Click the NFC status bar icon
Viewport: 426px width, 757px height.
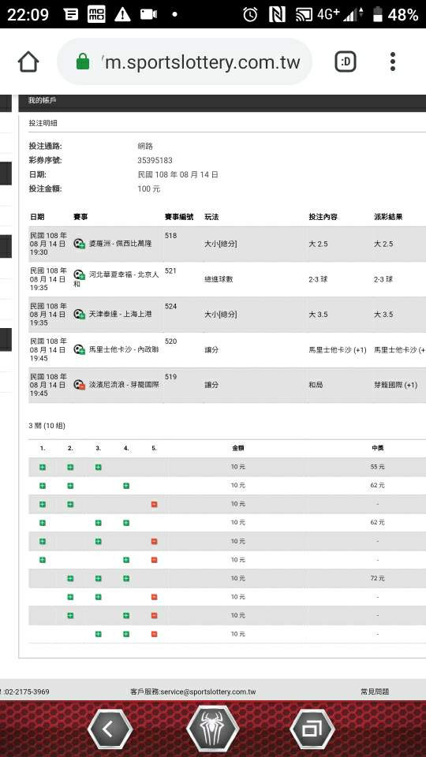(277, 14)
